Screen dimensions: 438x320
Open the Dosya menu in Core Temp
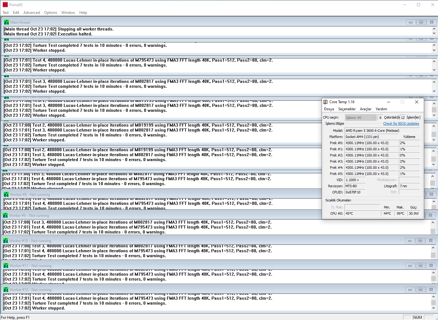tap(329, 109)
